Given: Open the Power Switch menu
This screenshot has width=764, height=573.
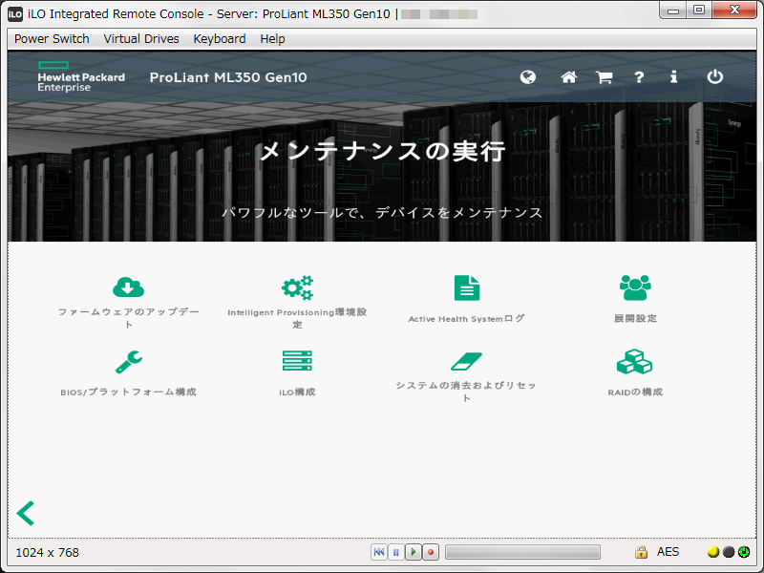Looking at the screenshot, I should [52, 39].
